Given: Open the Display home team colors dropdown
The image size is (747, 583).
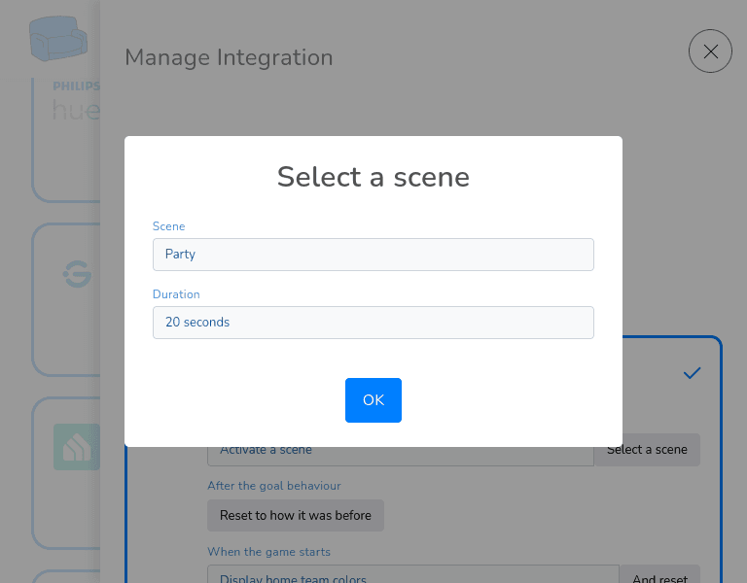Looking at the screenshot, I should click(x=413, y=575).
